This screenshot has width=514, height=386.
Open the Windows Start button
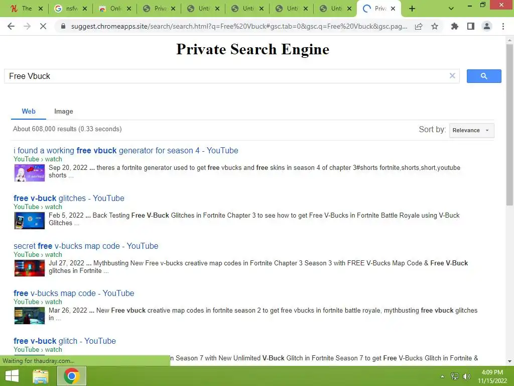point(12,376)
